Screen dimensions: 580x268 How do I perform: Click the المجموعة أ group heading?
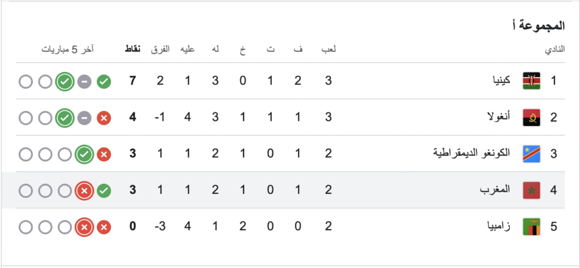click(539, 26)
